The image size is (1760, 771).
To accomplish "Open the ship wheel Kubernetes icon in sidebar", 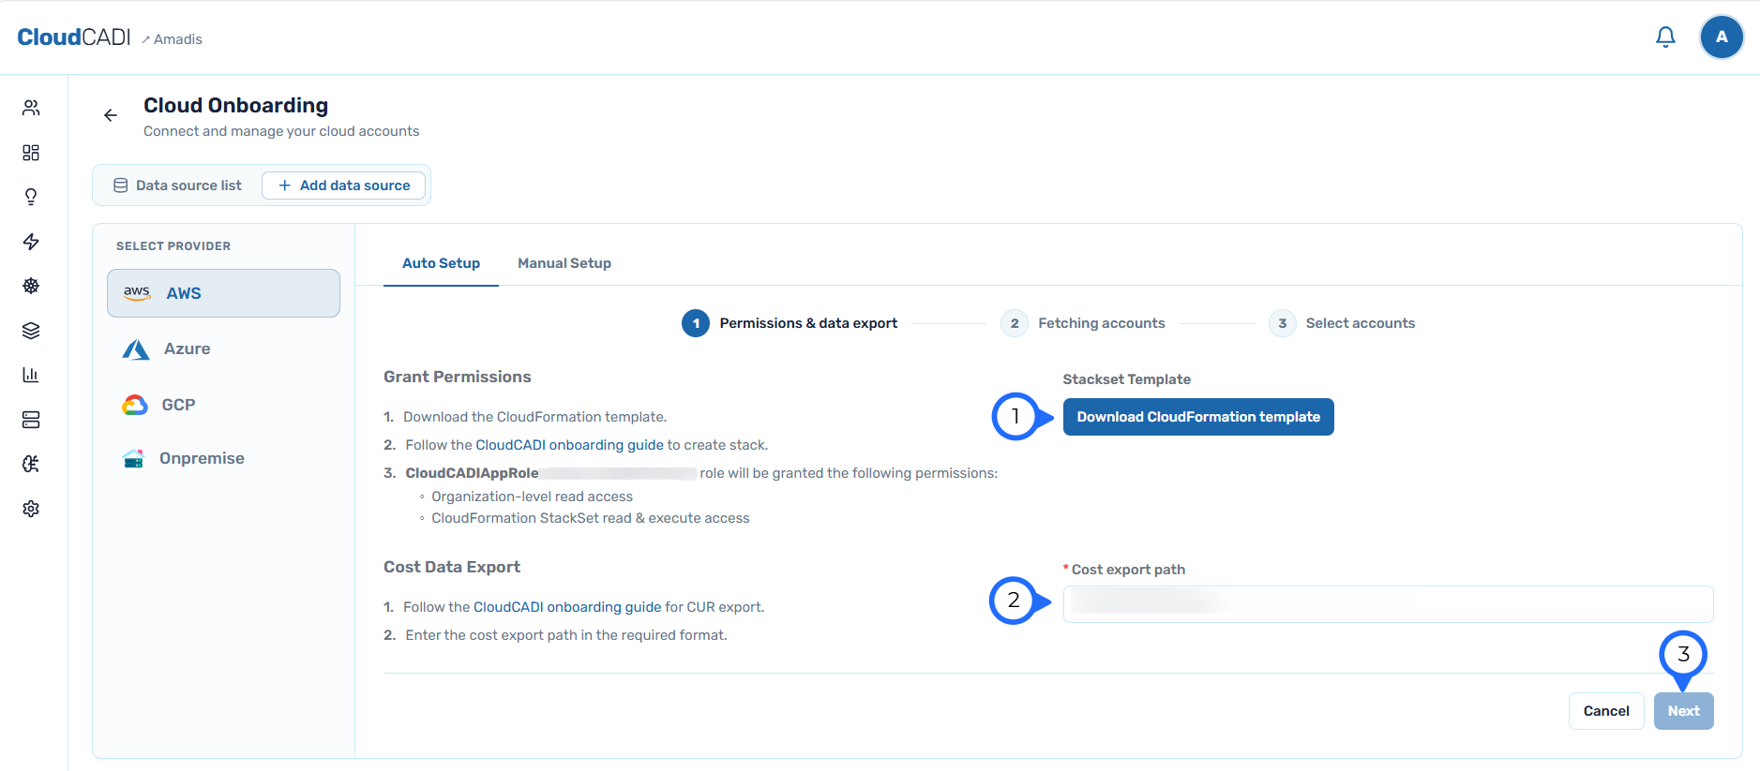I will point(31,286).
